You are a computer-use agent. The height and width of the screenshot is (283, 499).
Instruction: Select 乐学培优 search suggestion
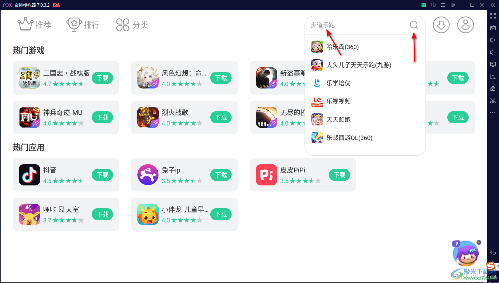(x=365, y=83)
